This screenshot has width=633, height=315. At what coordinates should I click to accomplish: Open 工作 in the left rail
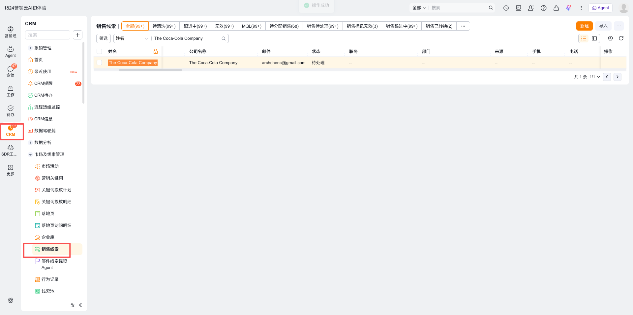pos(11,91)
